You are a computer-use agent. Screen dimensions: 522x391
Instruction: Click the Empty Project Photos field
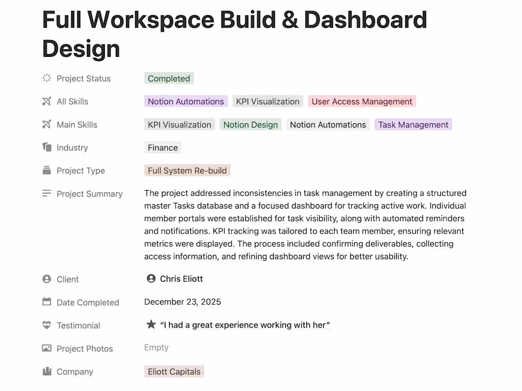coord(156,347)
